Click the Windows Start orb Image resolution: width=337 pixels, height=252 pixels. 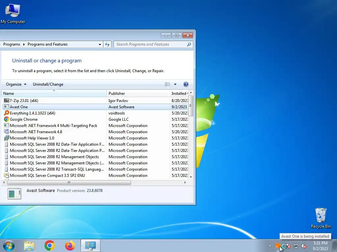[9, 245]
